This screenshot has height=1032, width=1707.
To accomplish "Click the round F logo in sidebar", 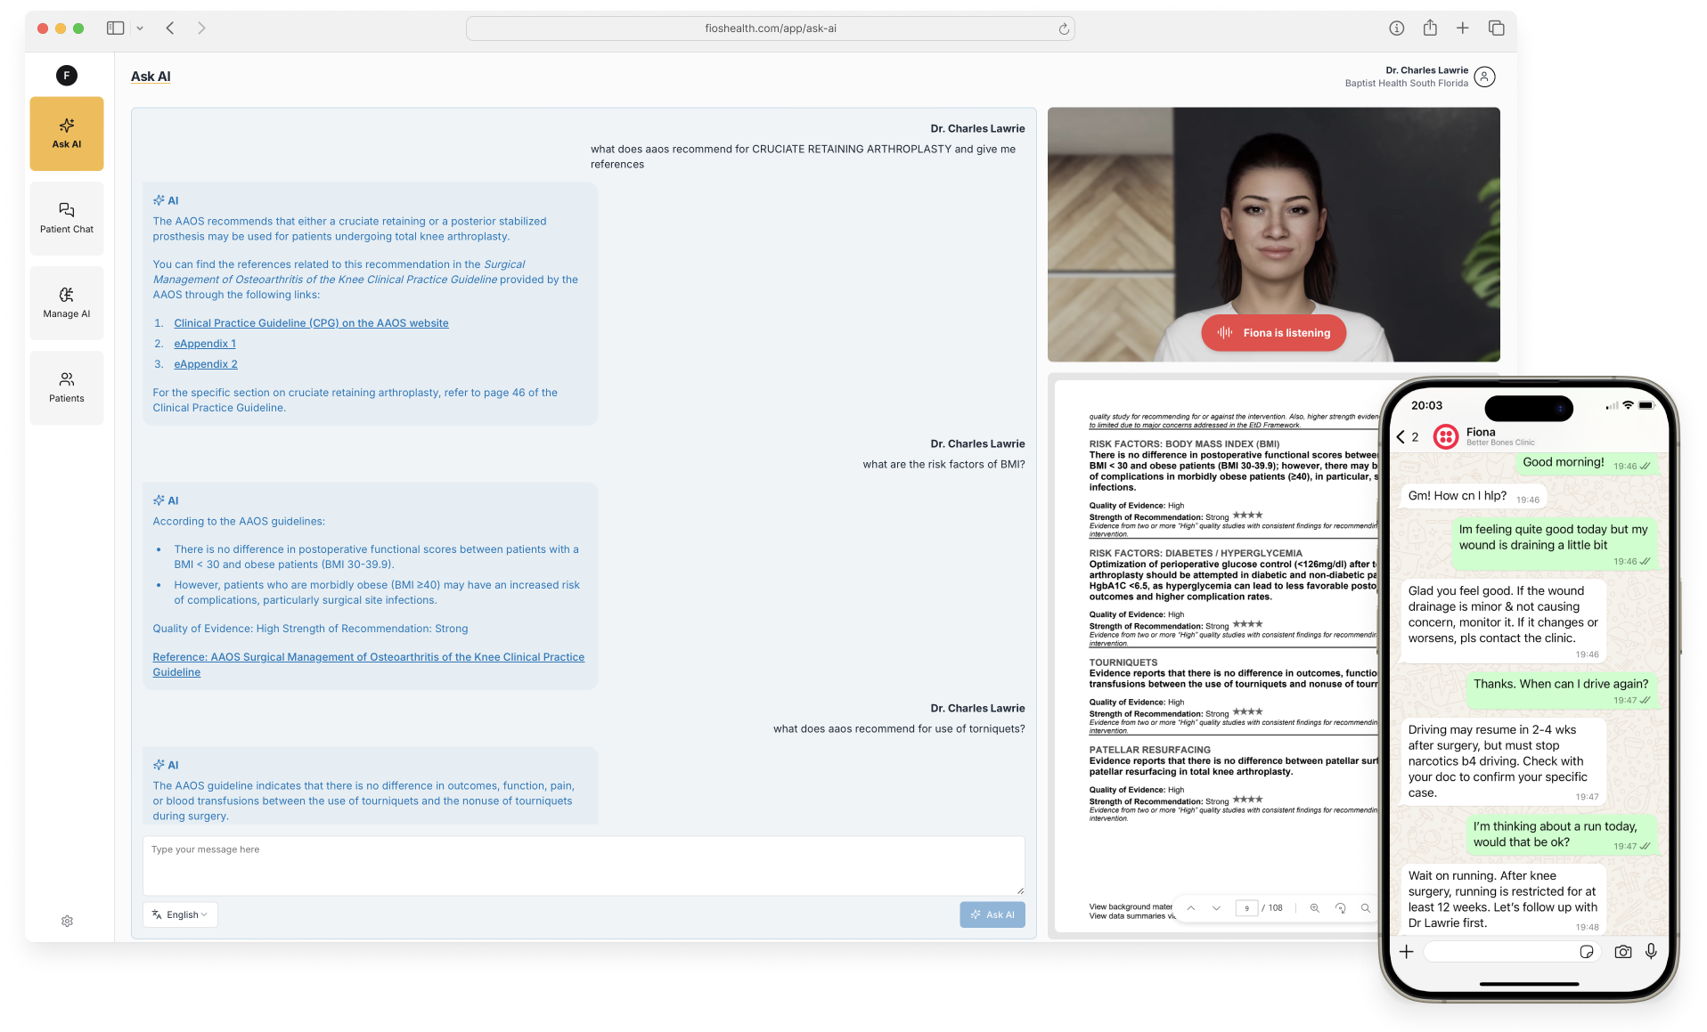I will (67, 76).
